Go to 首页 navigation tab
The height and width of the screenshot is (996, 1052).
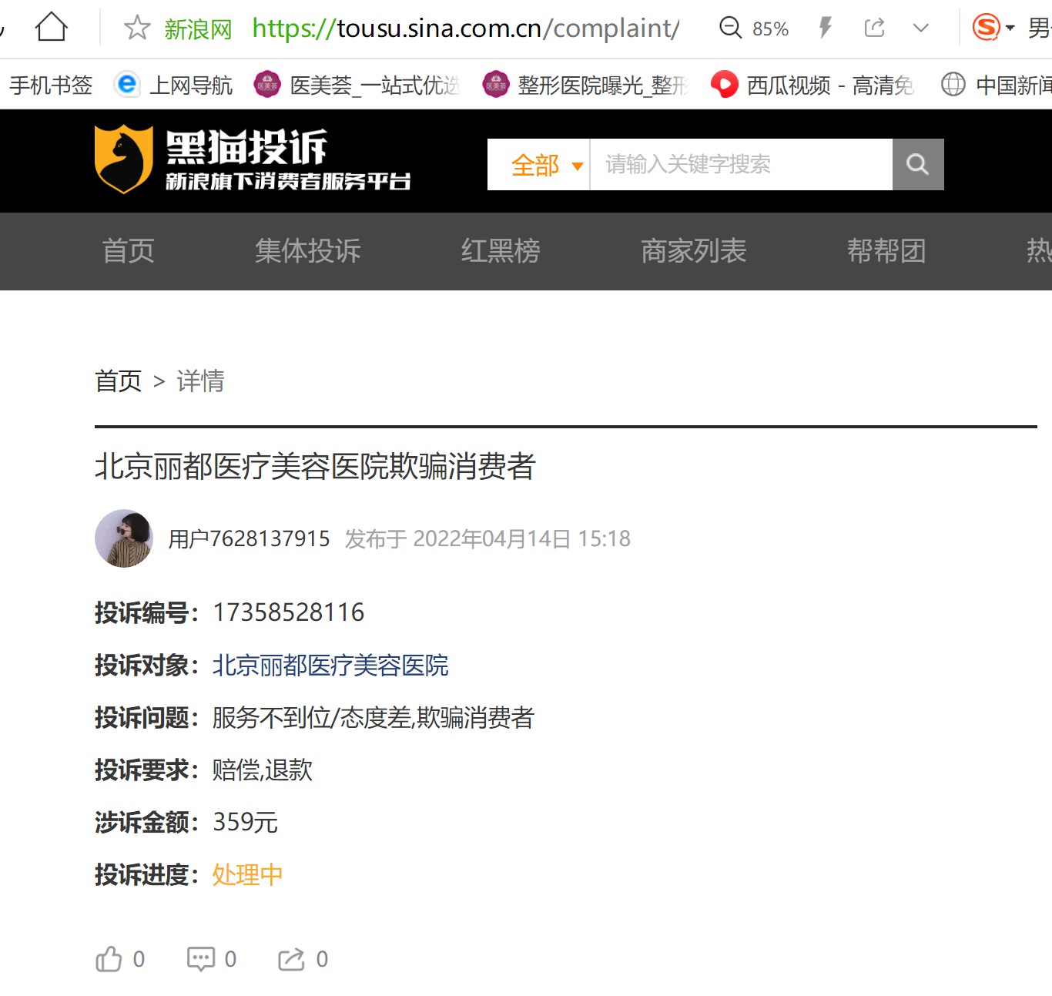(129, 251)
